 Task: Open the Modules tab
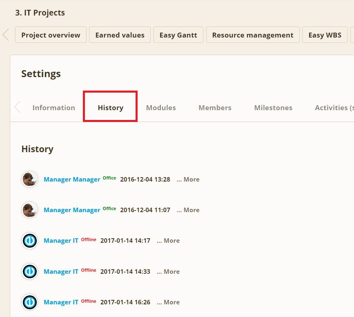[161, 108]
